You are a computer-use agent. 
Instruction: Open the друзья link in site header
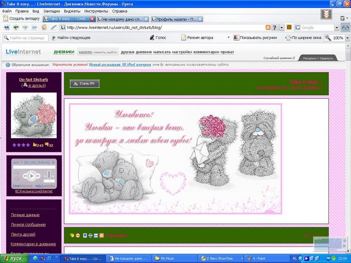coord(127,52)
